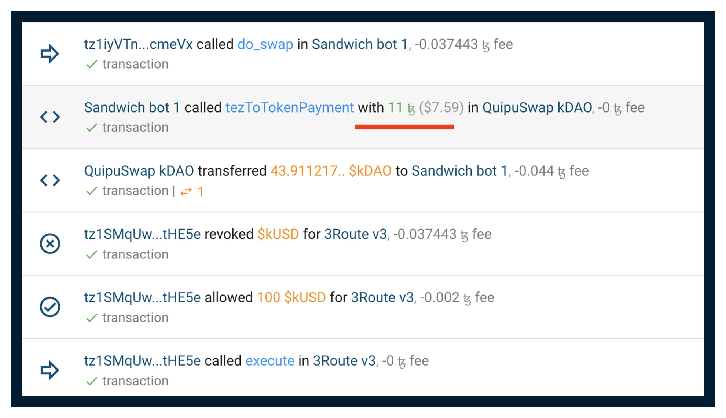Click the $kUSD token in revoked row
This screenshot has width=726, height=418.
(278, 234)
